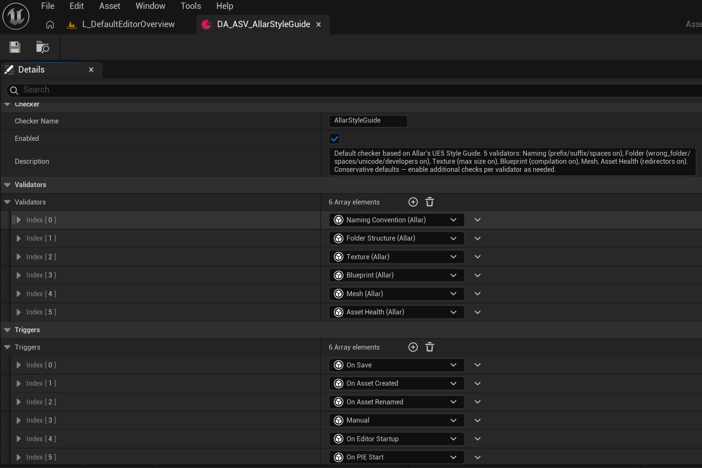702x468 pixels.
Task: Save the asset with the floppy disk icon
Action: [x=15, y=47]
